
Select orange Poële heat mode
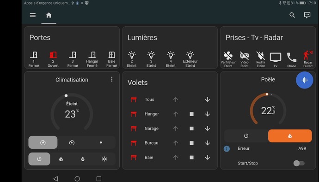(x=290, y=136)
